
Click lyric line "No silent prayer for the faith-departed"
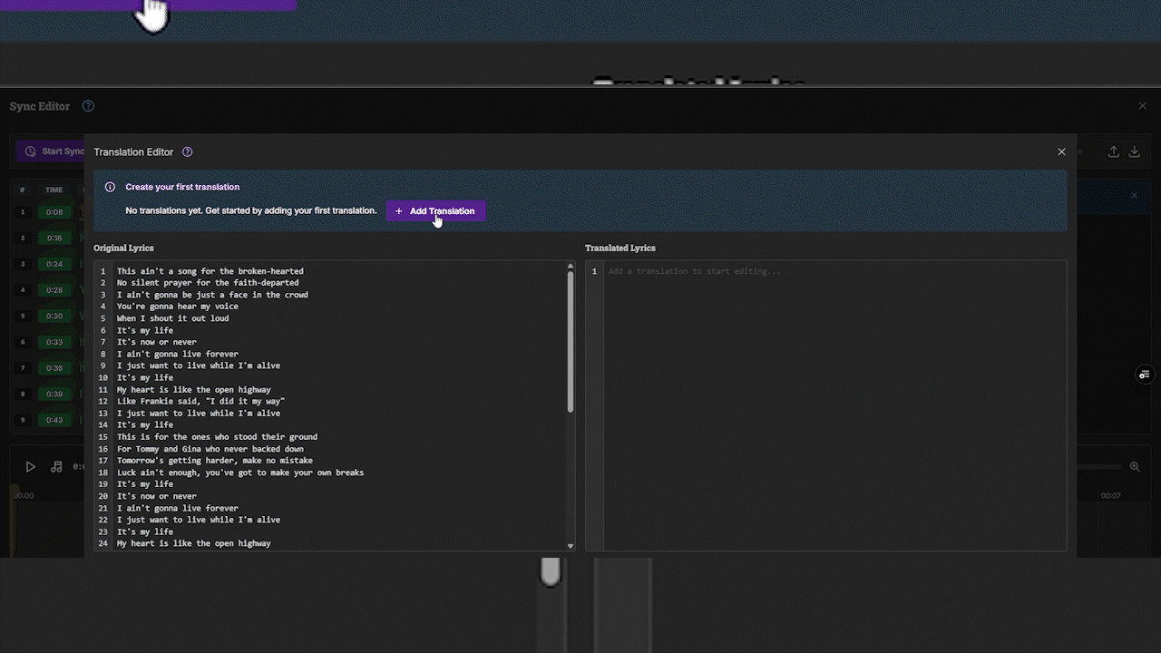[x=208, y=283]
